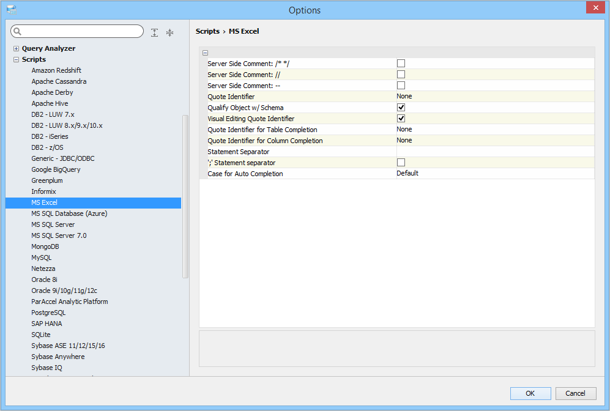
Task: Click Case for Auto Completion label
Action: [x=245, y=174]
